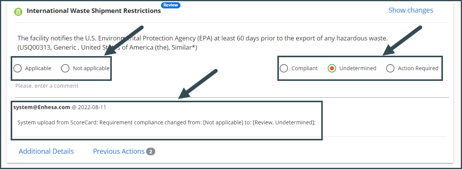Expand the Additional Details section
462x169 pixels.
[46, 151]
